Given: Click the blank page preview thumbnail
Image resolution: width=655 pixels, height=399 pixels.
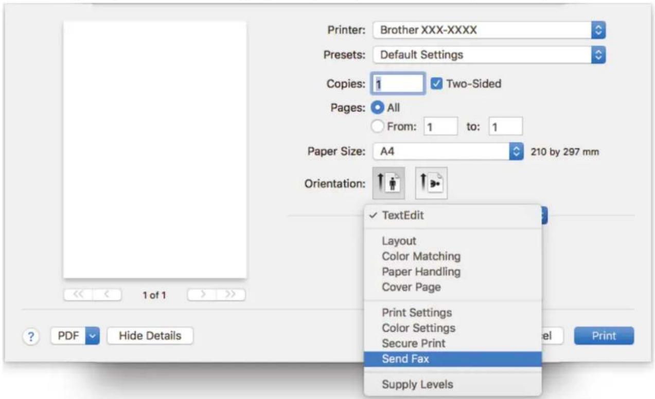Looking at the screenshot, I should [x=155, y=150].
